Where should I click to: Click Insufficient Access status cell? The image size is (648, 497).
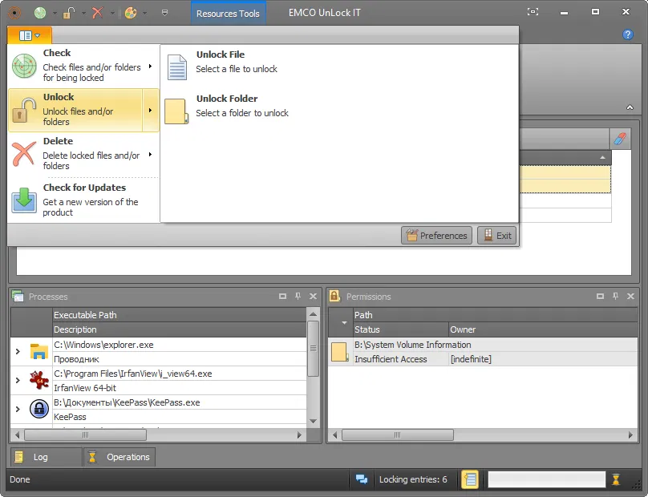coord(400,359)
